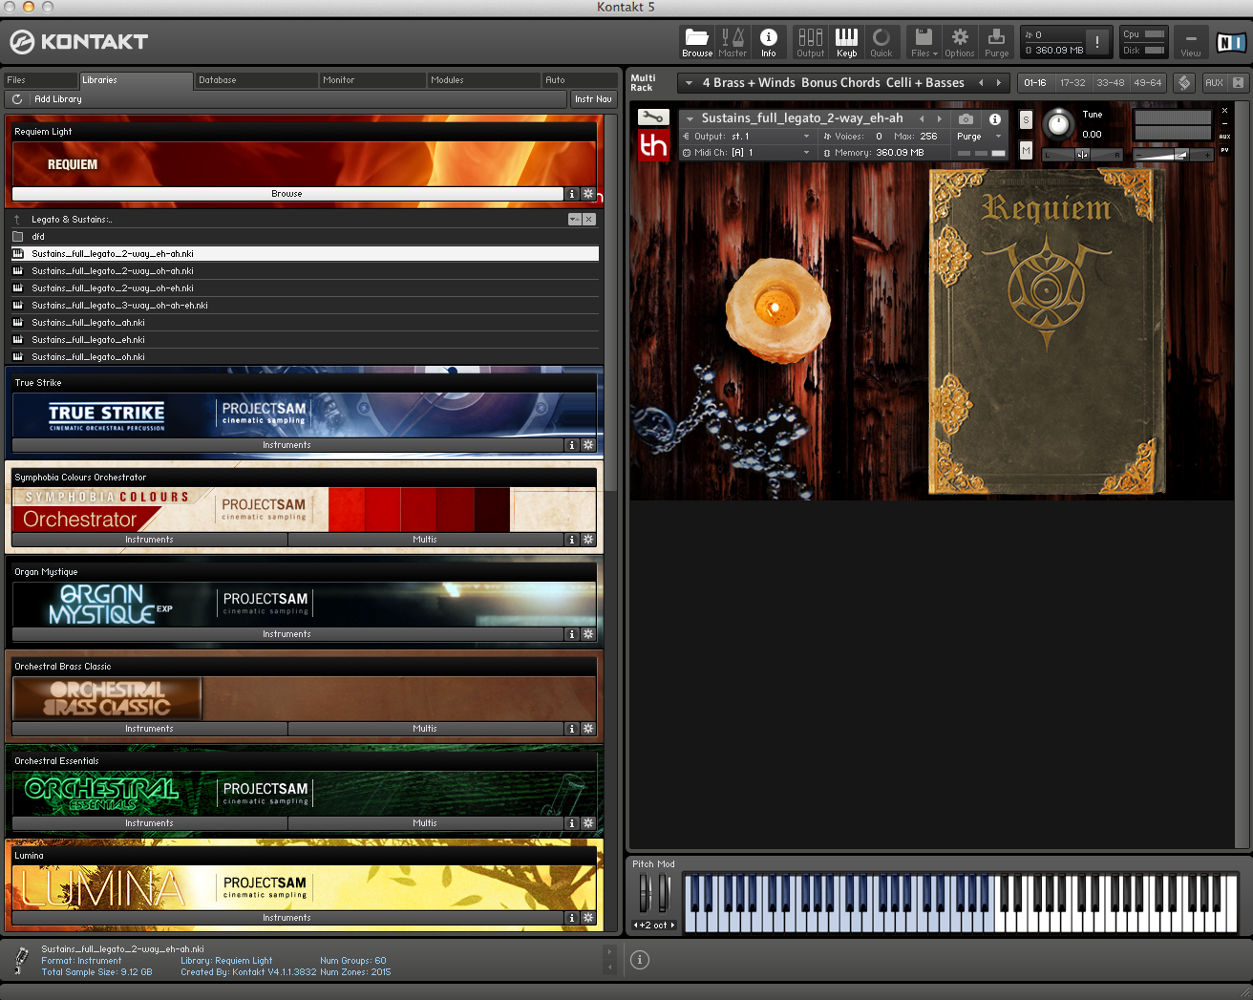Show the Output mixer section

pyautogui.click(x=810, y=42)
